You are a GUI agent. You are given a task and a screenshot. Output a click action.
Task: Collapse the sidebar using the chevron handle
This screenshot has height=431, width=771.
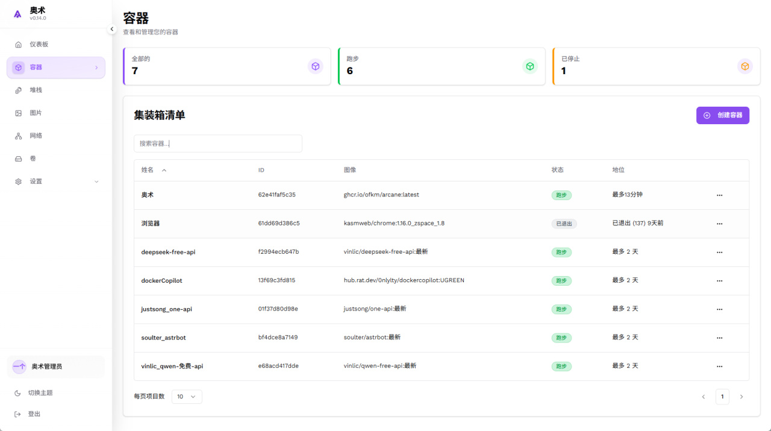111,29
